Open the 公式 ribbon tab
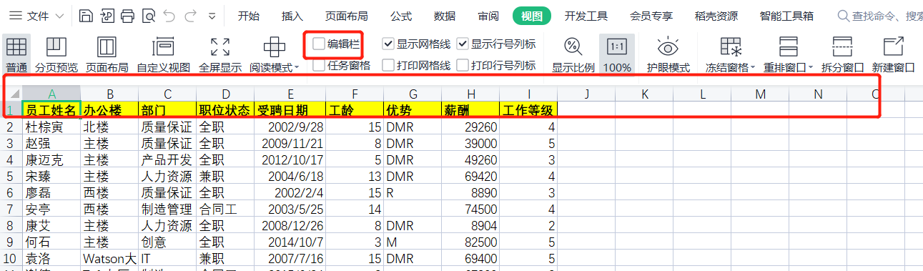This screenshot has height=271, width=923. coord(401,16)
